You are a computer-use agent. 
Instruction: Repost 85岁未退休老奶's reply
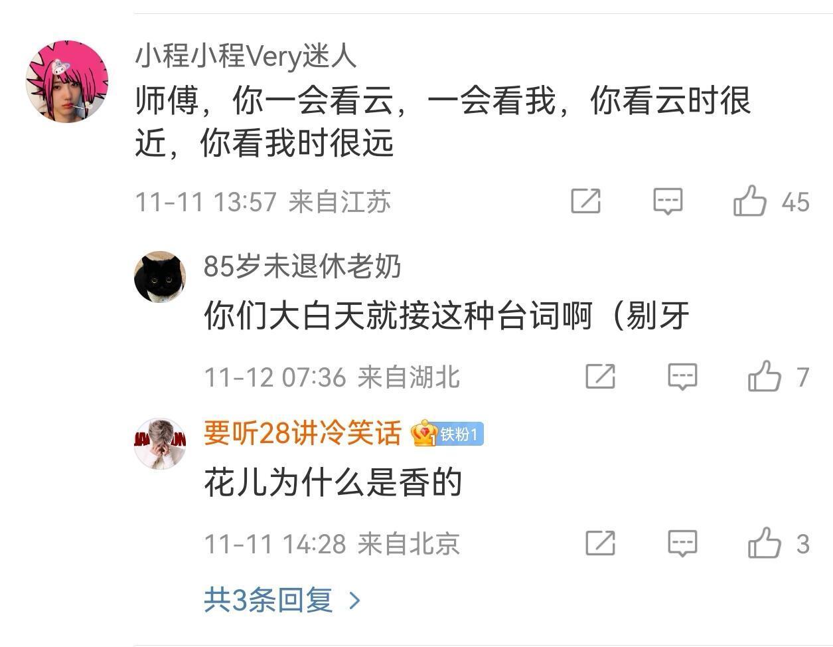pos(600,377)
